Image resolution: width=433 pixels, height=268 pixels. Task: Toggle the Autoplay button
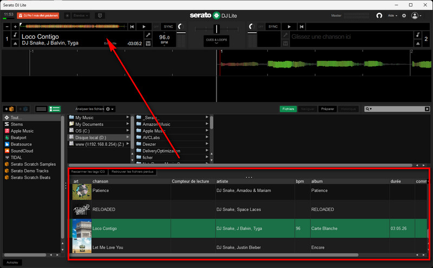[x=12, y=263]
